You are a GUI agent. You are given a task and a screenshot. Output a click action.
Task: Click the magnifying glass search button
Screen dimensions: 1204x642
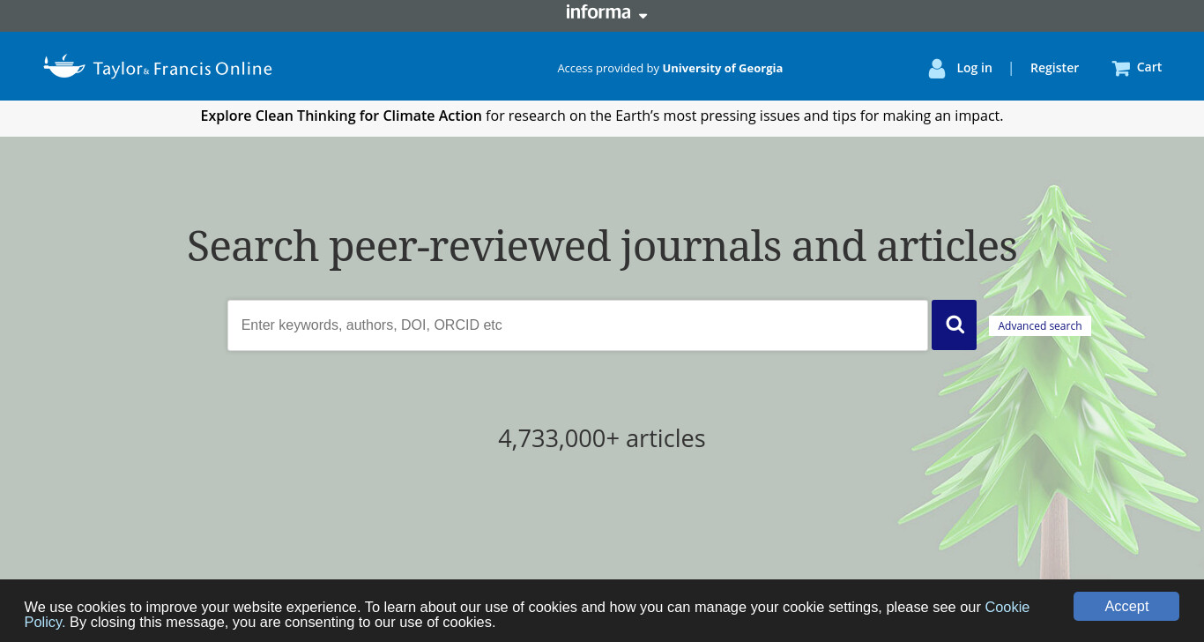click(954, 325)
